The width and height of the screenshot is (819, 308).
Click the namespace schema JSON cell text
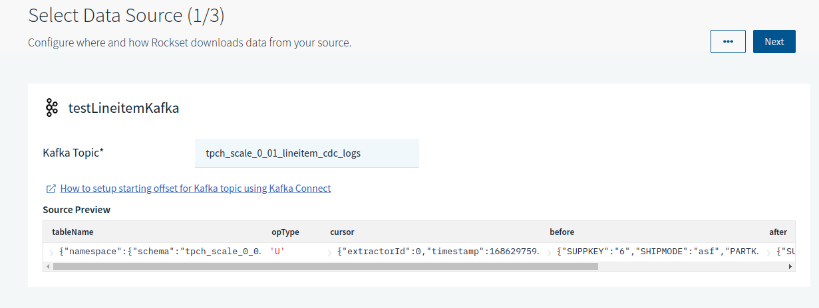(160, 252)
